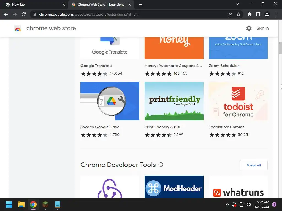The image size is (282, 211).
Task: Click the Zoom Scheduler title
Action: tap(224, 66)
